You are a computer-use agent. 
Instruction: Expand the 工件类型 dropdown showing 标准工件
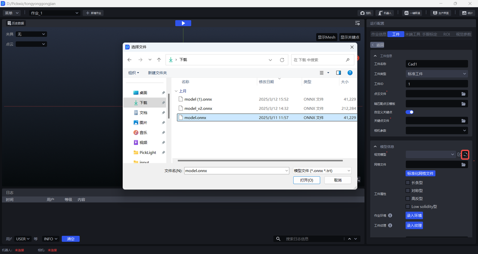coord(436,74)
